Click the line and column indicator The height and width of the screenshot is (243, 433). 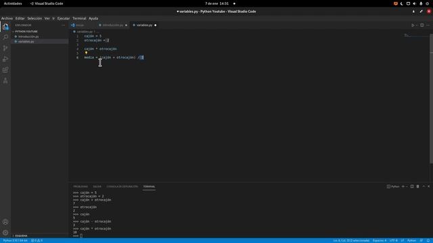(351, 240)
